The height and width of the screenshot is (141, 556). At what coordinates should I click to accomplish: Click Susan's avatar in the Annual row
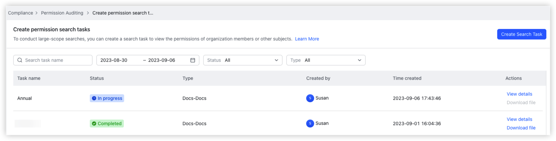pyautogui.click(x=310, y=98)
